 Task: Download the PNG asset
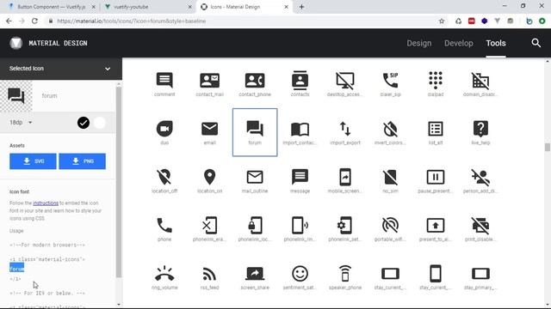83,161
